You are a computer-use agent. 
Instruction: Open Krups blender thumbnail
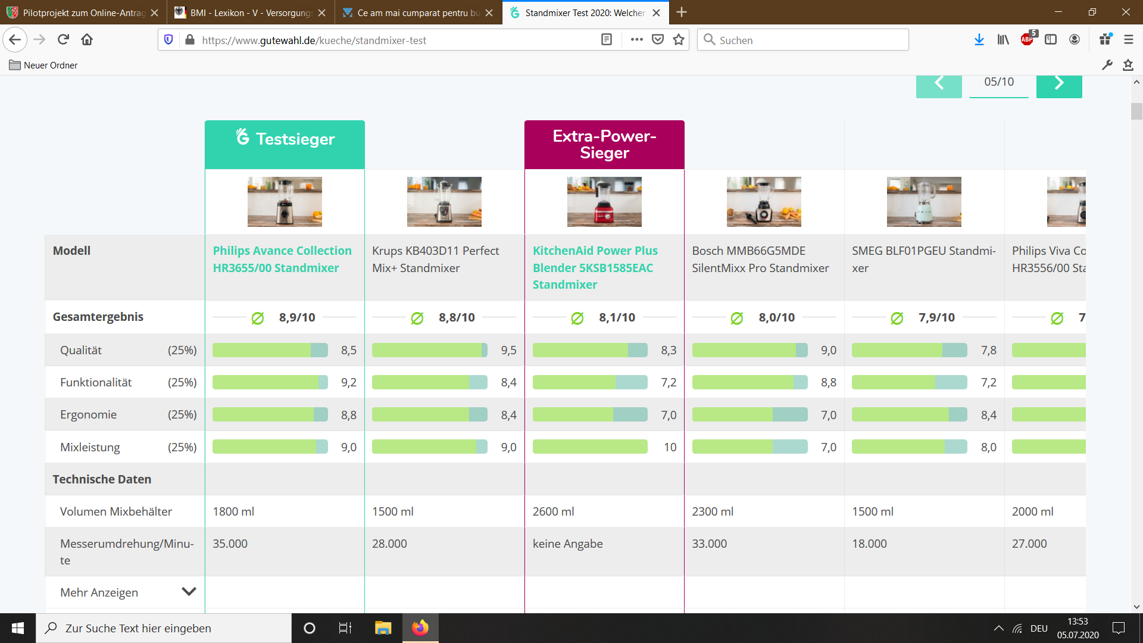tap(444, 201)
